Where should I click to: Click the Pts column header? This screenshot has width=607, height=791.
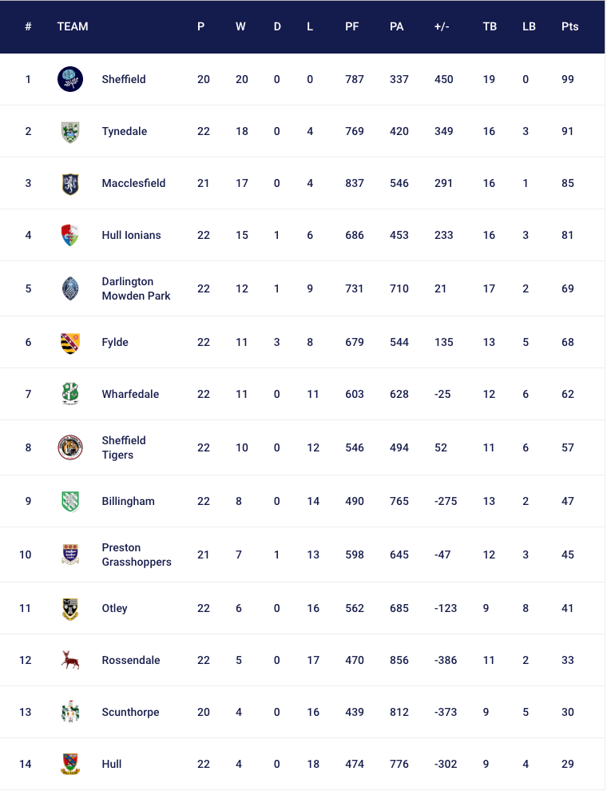click(x=569, y=26)
